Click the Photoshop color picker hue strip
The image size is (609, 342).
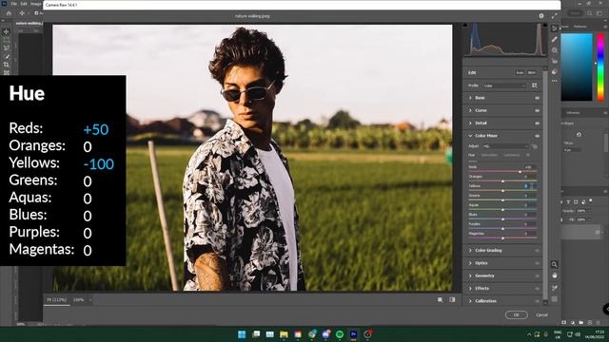click(600, 67)
